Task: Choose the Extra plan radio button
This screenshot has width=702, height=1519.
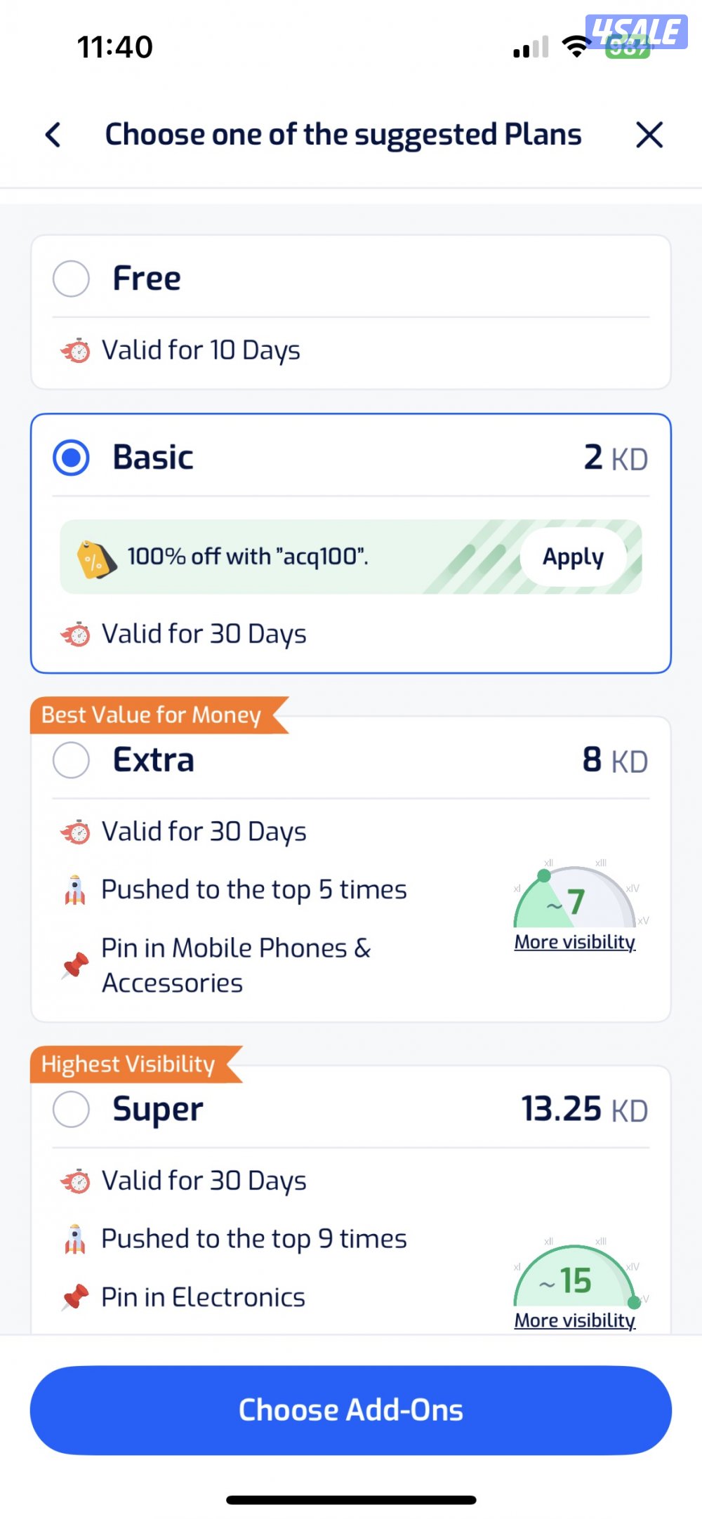Action: coord(72,760)
